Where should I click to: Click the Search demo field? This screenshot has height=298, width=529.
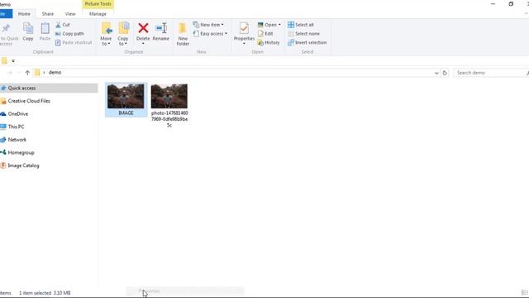coord(490,73)
